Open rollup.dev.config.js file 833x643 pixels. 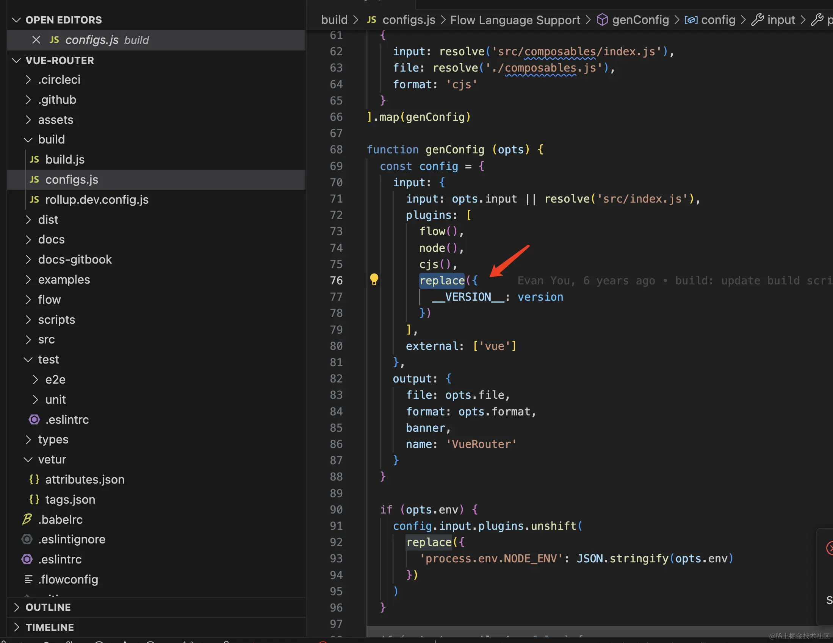pyautogui.click(x=97, y=199)
